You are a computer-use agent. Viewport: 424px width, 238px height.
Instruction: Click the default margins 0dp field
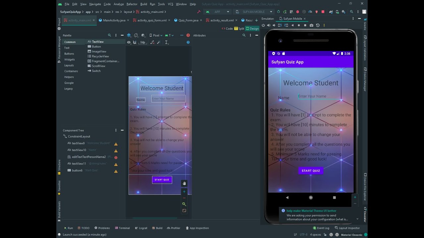[x=143, y=42]
